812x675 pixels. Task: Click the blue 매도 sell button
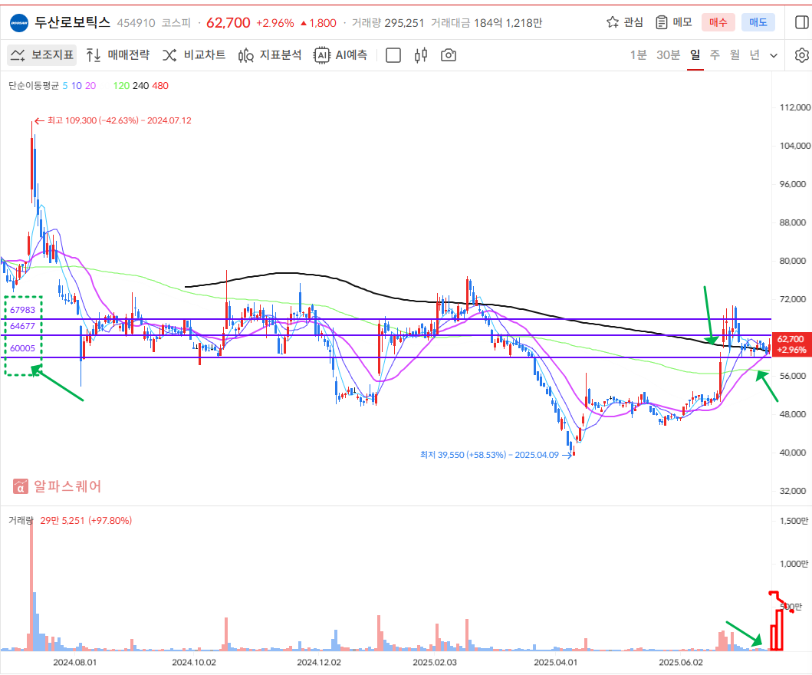(758, 22)
